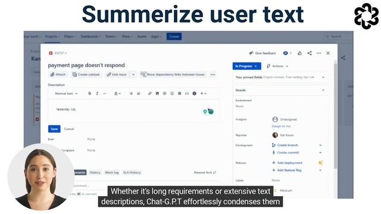This screenshot has width=381, height=214.
Task: Click the share icon in issue header
Action: pos(310,53)
